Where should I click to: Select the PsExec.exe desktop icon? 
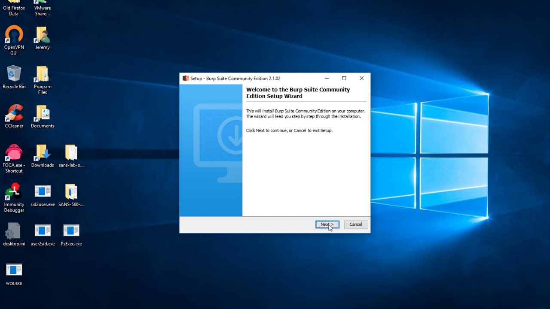[71, 234]
